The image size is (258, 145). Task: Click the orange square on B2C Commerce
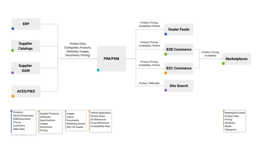click(166, 73)
